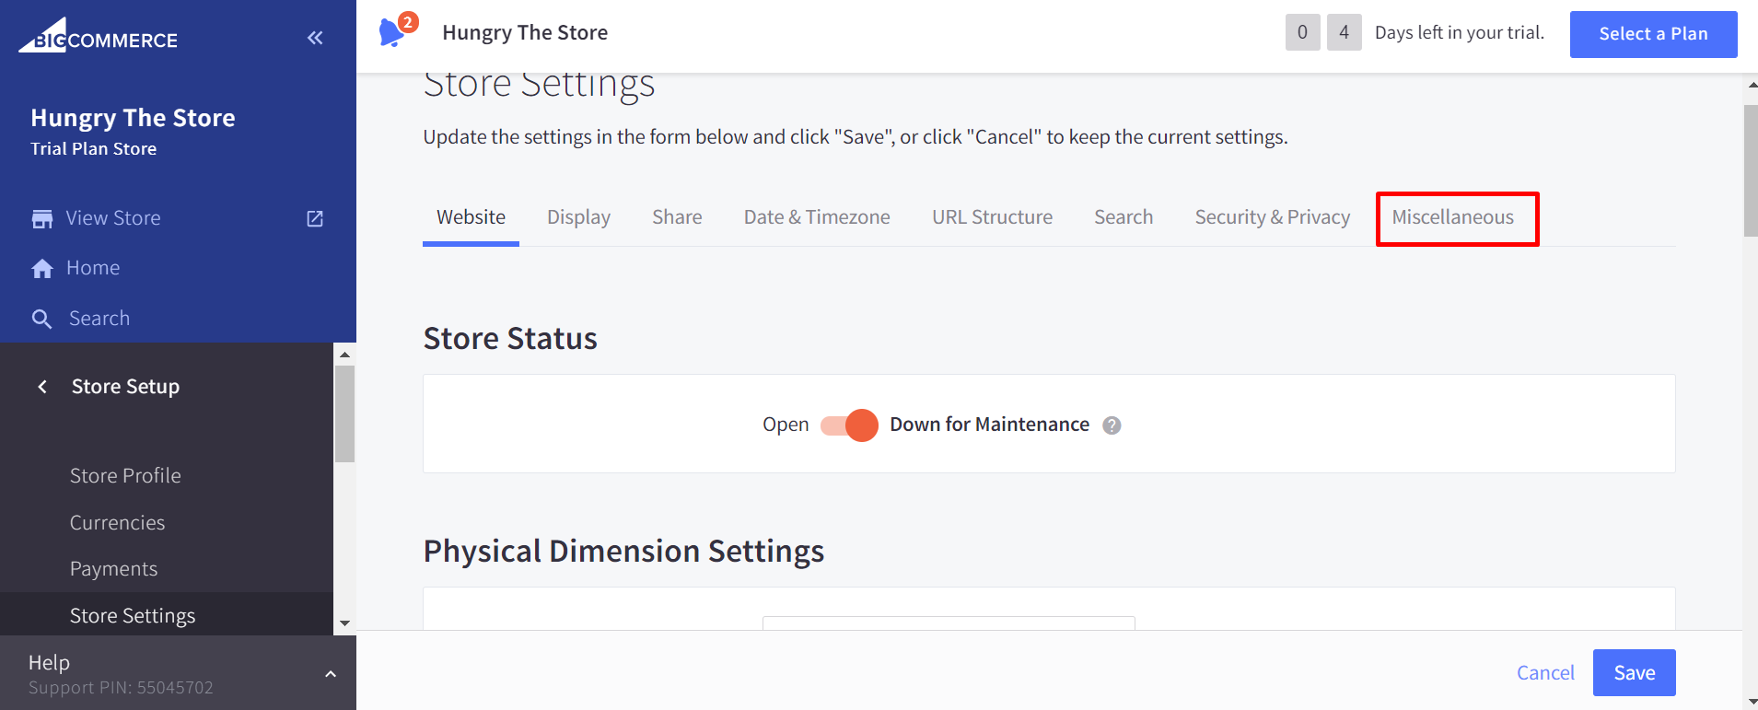This screenshot has height=710, width=1758.
Task: Click the Search magnifier icon in sidebar
Action: click(x=42, y=319)
